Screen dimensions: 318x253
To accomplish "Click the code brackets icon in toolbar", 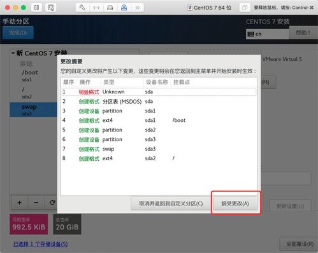I will tap(96, 8).
